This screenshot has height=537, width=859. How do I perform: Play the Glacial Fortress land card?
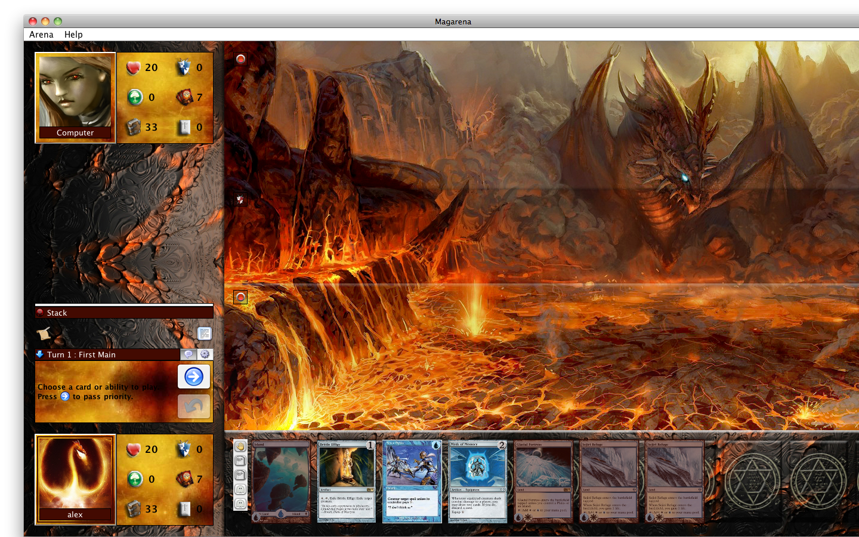pyautogui.click(x=543, y=482)
